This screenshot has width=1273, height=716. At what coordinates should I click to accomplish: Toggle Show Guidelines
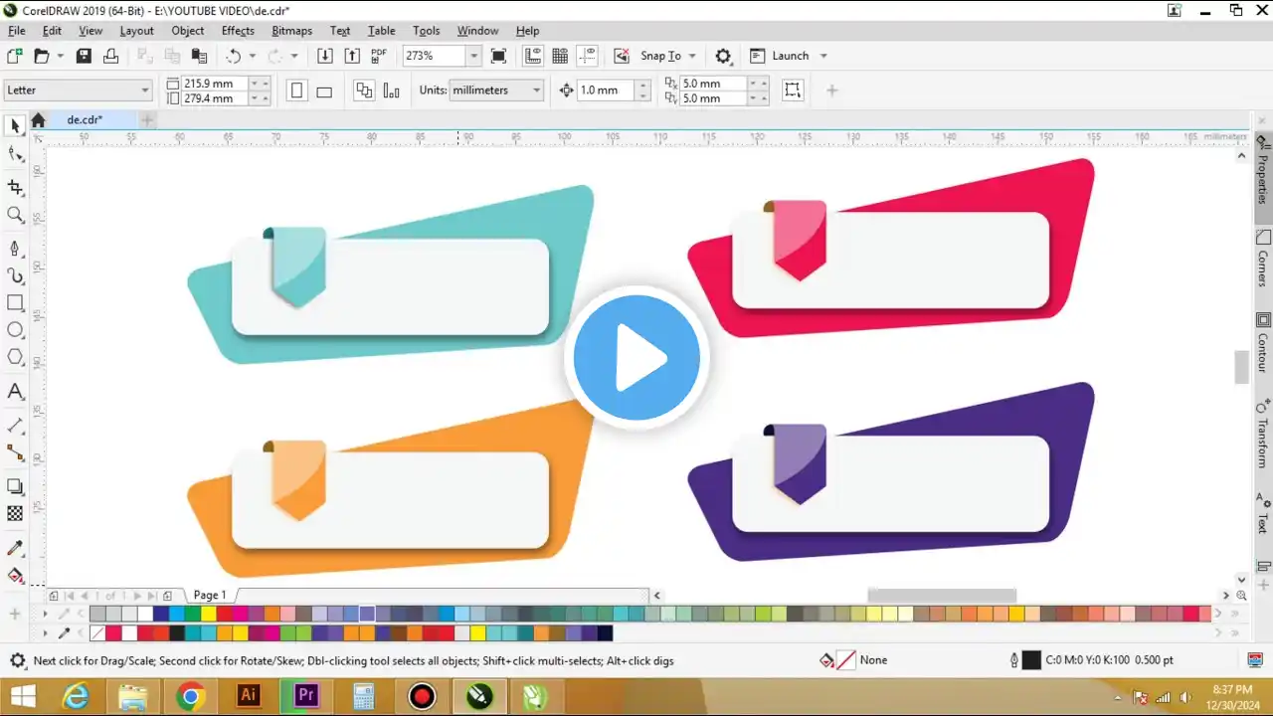pyautogui.click(x=587, y=56)
